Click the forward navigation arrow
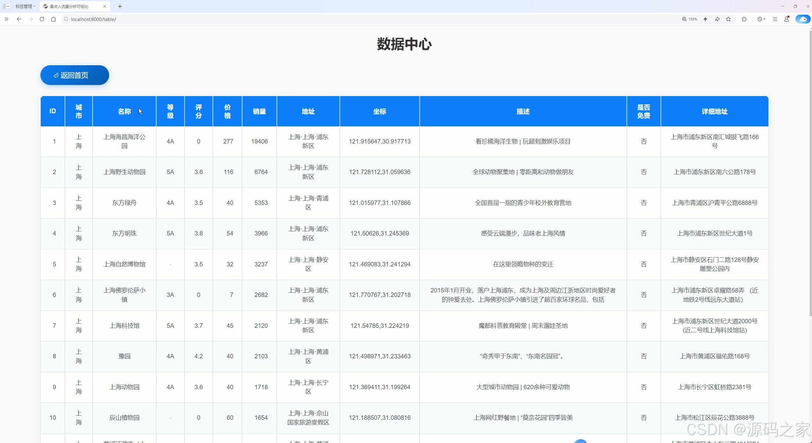The image size is (812, 443). [x=31, y=19]
